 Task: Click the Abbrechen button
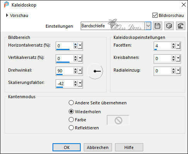(98, 147)
